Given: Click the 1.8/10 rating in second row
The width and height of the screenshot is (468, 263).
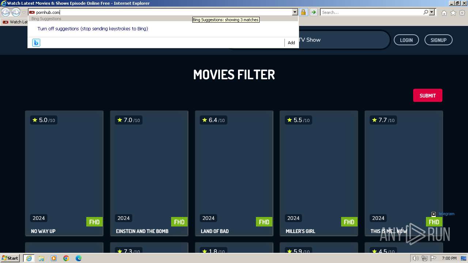Looking at the screenshot, I should (x=213, y=251).
